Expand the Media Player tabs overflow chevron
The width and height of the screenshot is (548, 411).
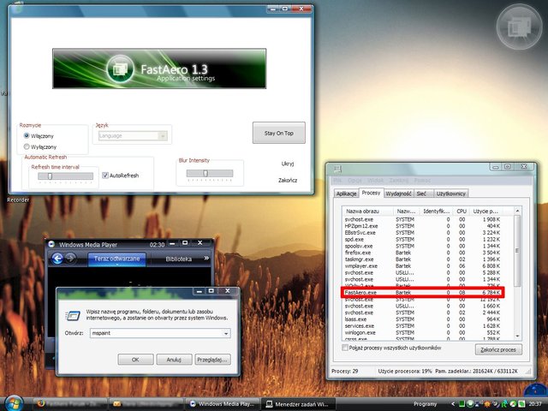pos(206,259)
